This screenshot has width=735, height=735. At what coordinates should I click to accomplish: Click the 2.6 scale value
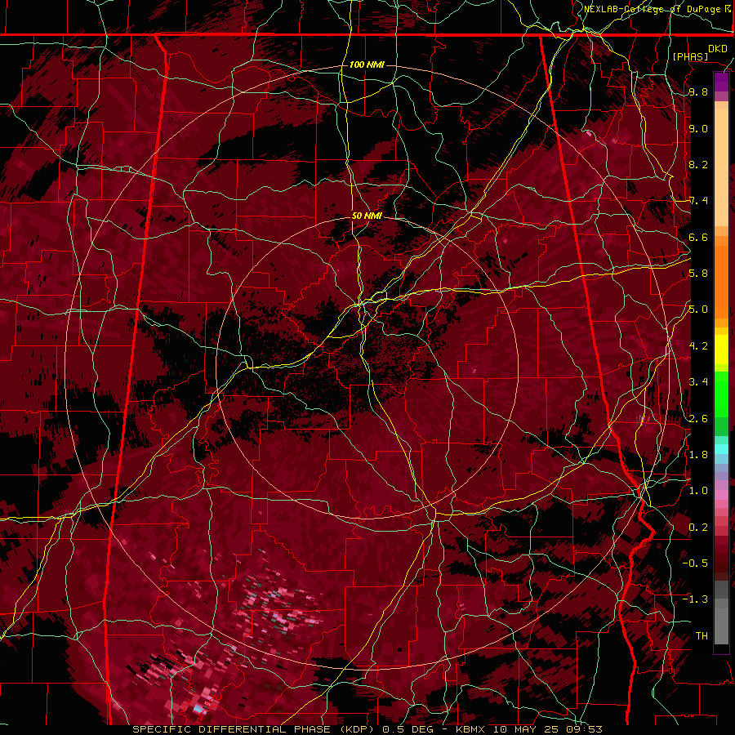coord(698,419)
